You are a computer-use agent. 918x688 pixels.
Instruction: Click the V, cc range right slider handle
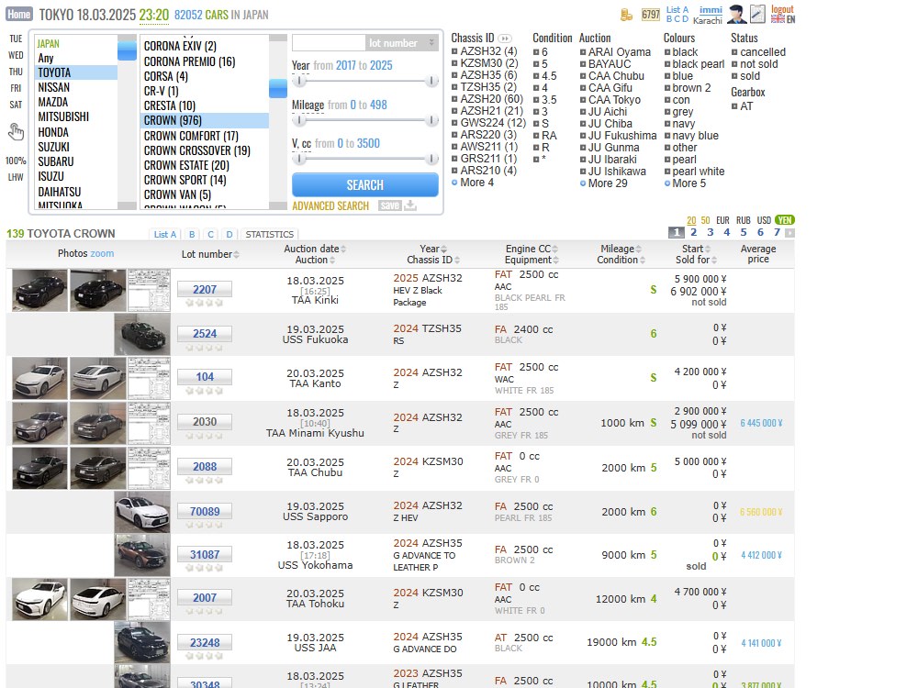coord(431,159)
